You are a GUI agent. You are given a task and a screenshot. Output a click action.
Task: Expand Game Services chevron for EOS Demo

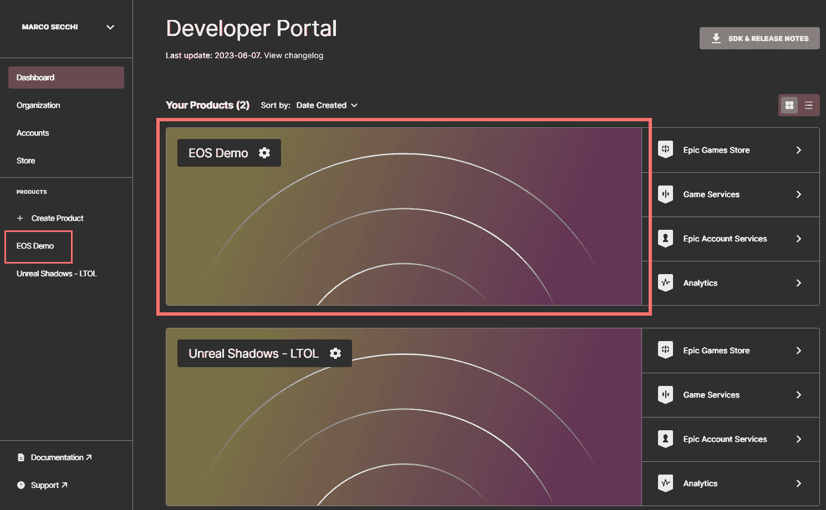coord(799,194)
